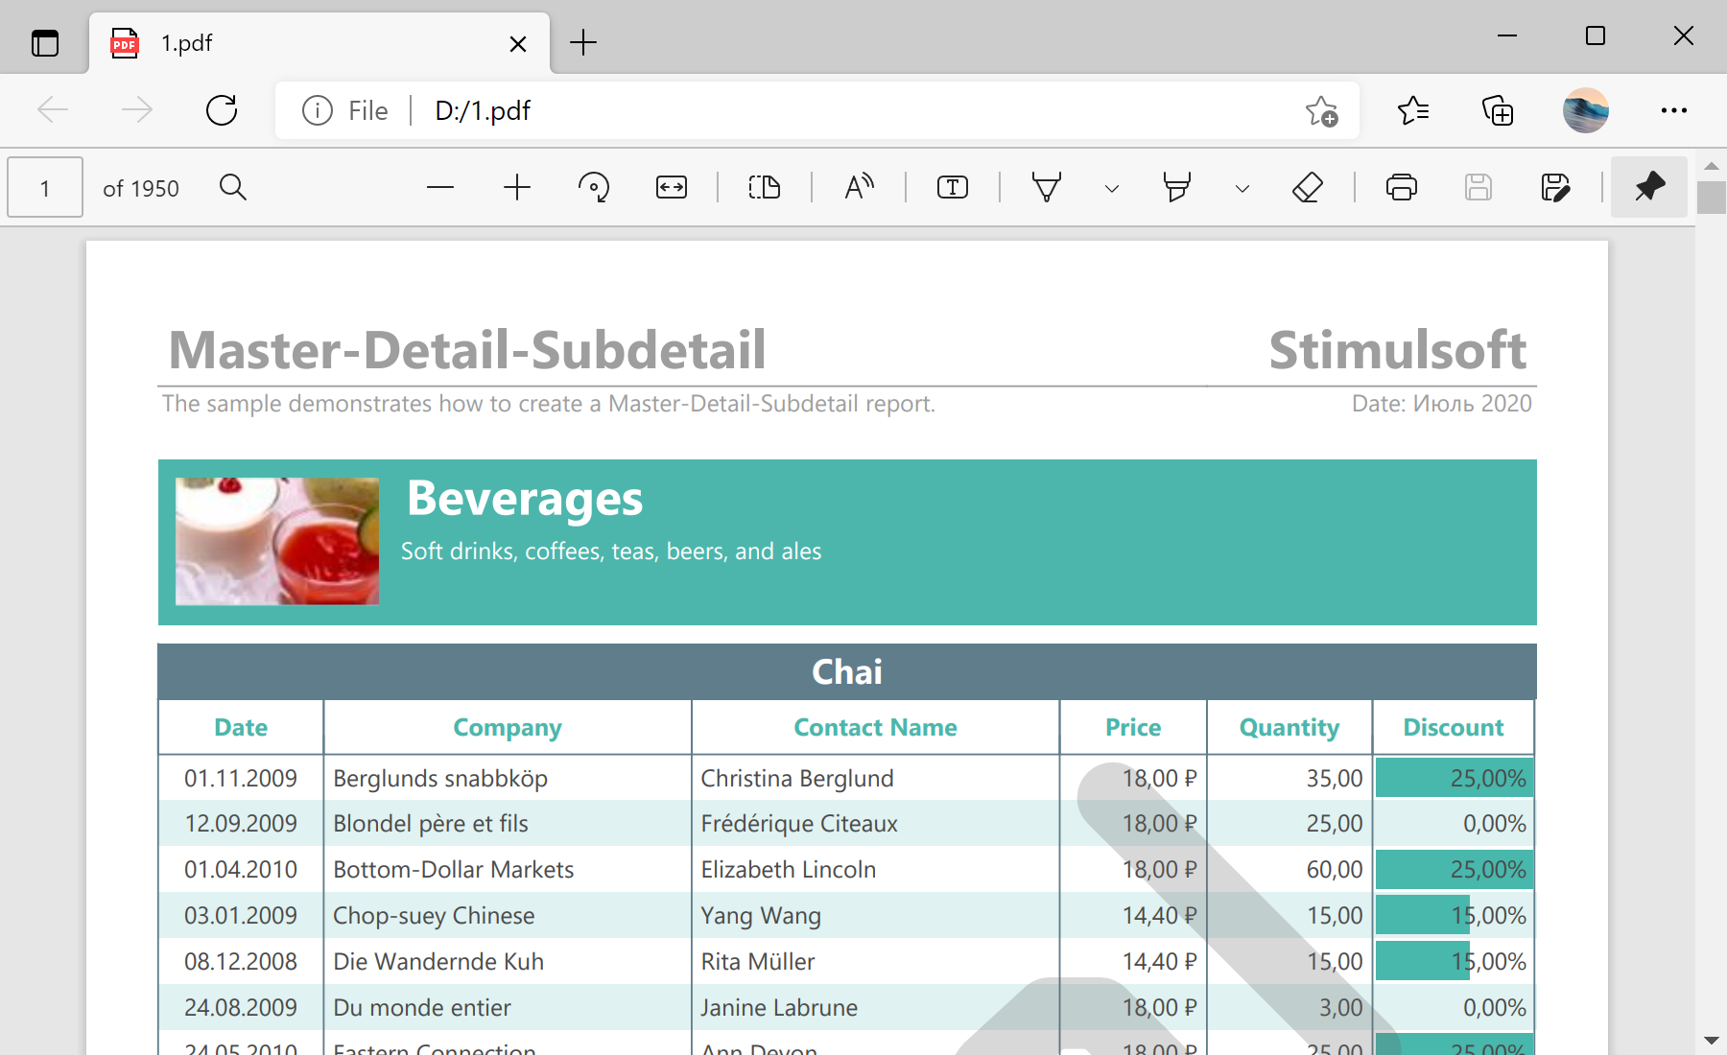
Task: Go forward to next page
Action: tap(137, 110)
